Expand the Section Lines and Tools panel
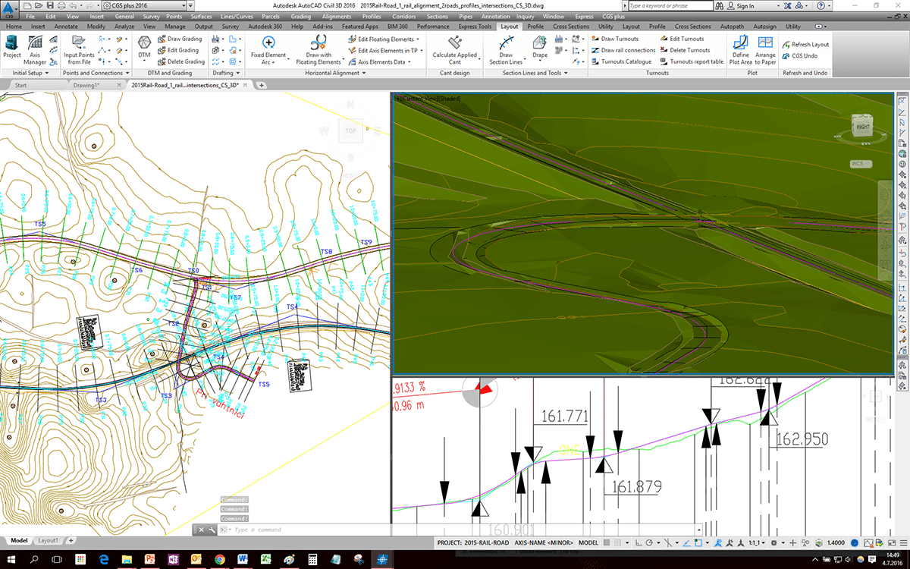This screenshot has height=569, width=910. click(x=535, y=73)
